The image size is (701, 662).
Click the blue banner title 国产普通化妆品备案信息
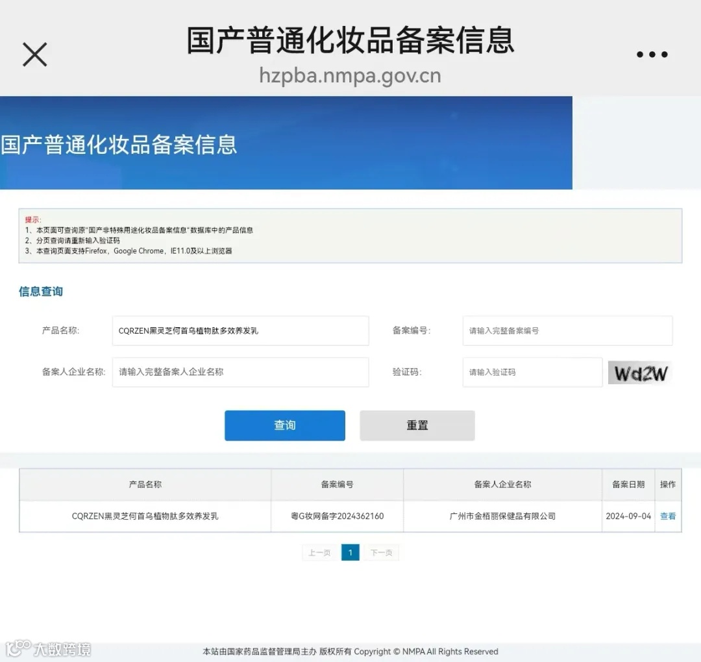[119, 144]
